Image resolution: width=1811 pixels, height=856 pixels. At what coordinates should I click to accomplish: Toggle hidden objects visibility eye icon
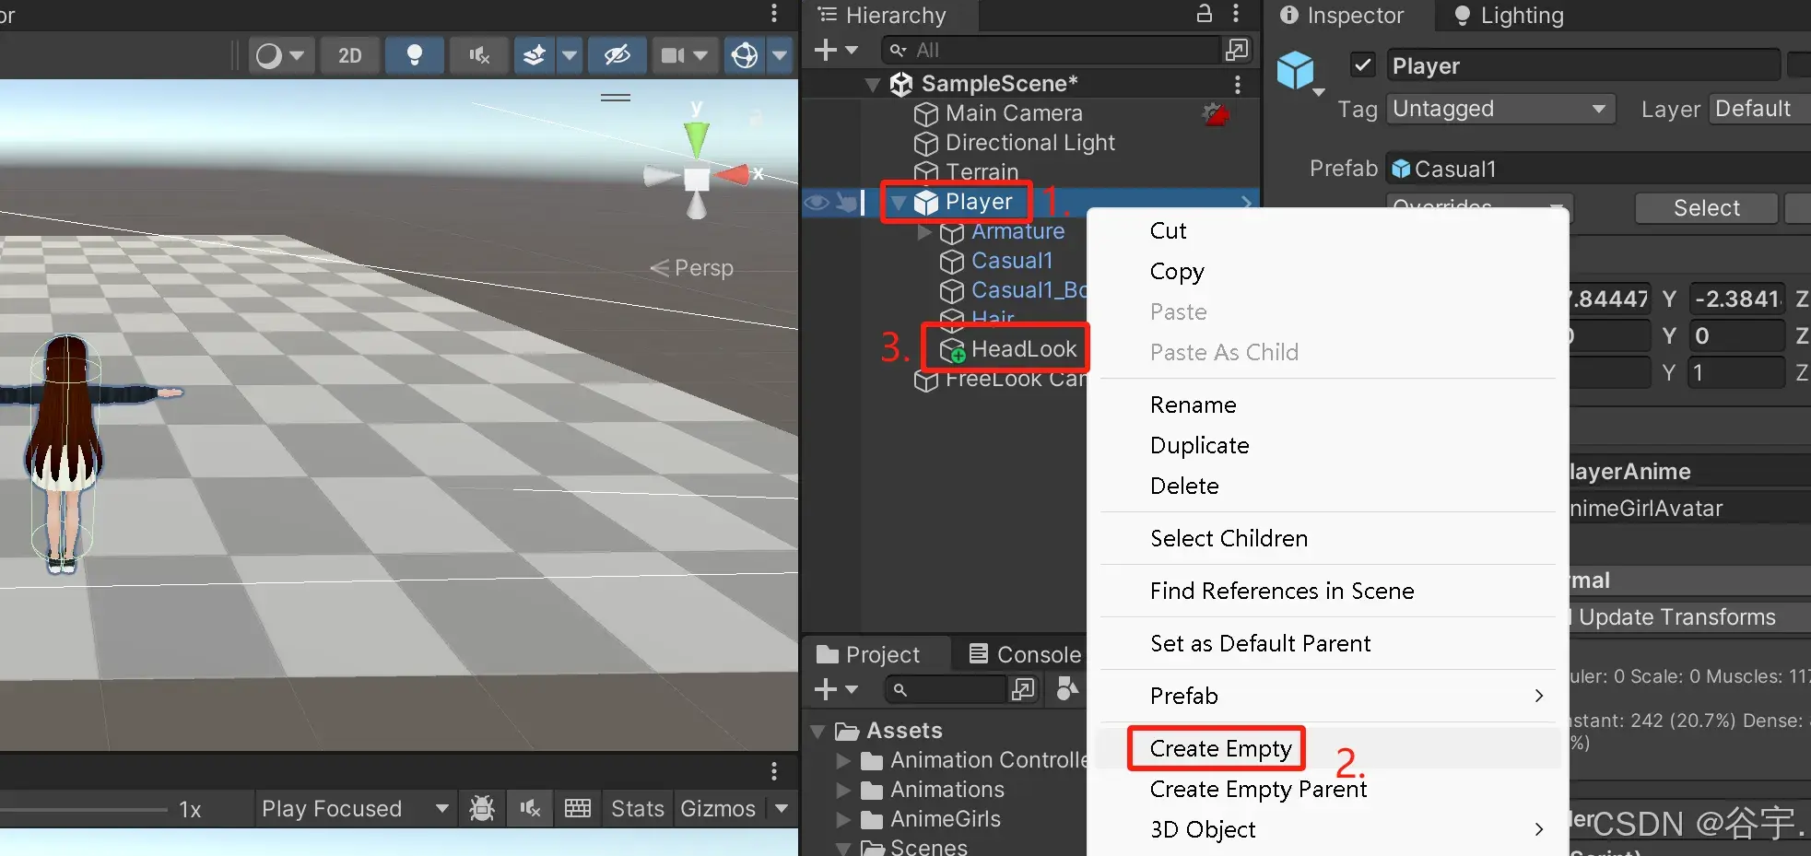617,55
